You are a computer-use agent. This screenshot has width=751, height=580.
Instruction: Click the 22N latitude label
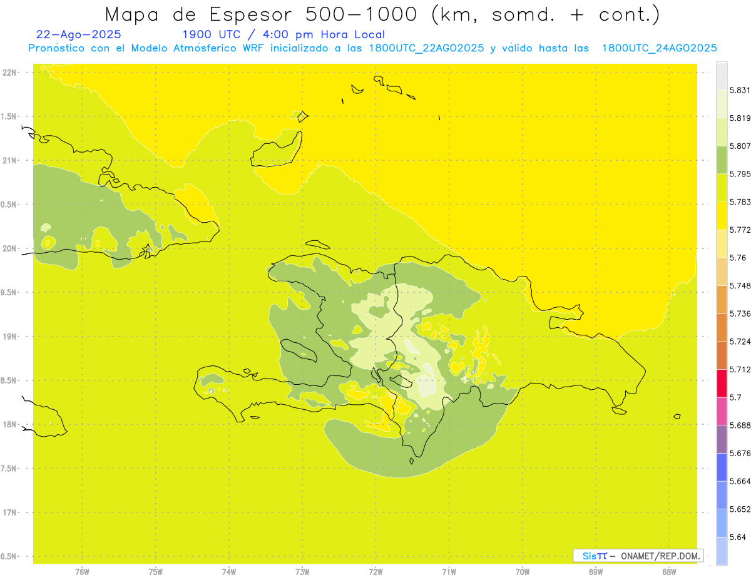(x=10, y=73)
